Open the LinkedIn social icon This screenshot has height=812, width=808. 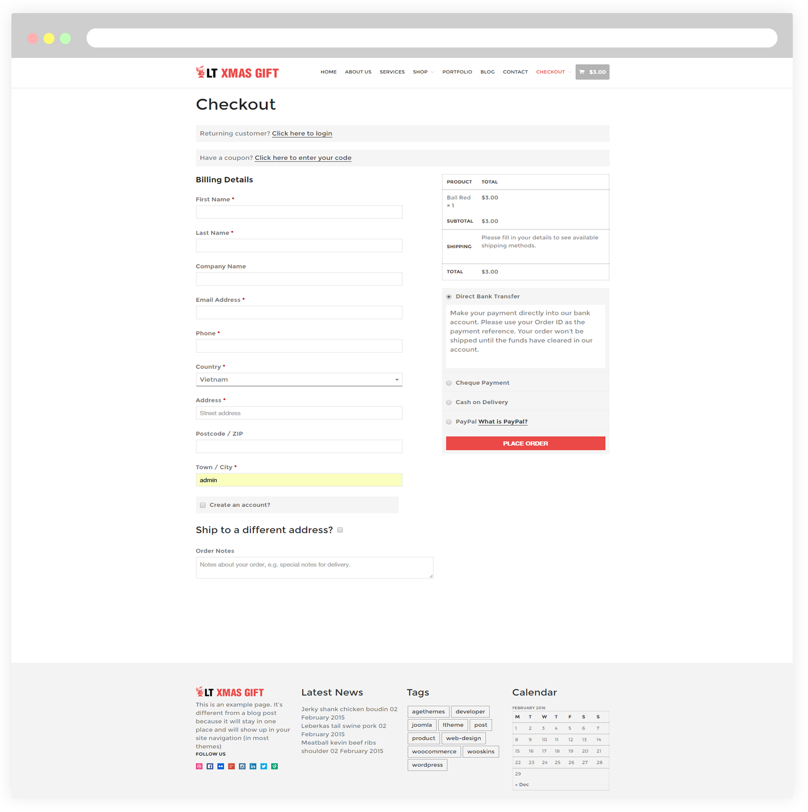(253, 766)
